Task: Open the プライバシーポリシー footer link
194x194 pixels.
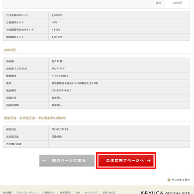Action: [x=27, y=193]
